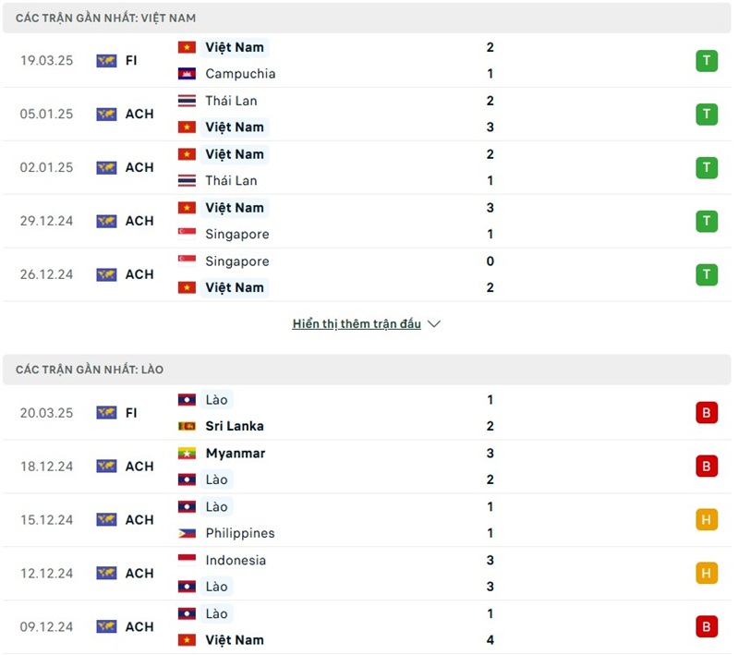Click the orange H badge for Lào vs Philippines
Viewport: 739px width, 655px height.
click(x=707, y=520)
